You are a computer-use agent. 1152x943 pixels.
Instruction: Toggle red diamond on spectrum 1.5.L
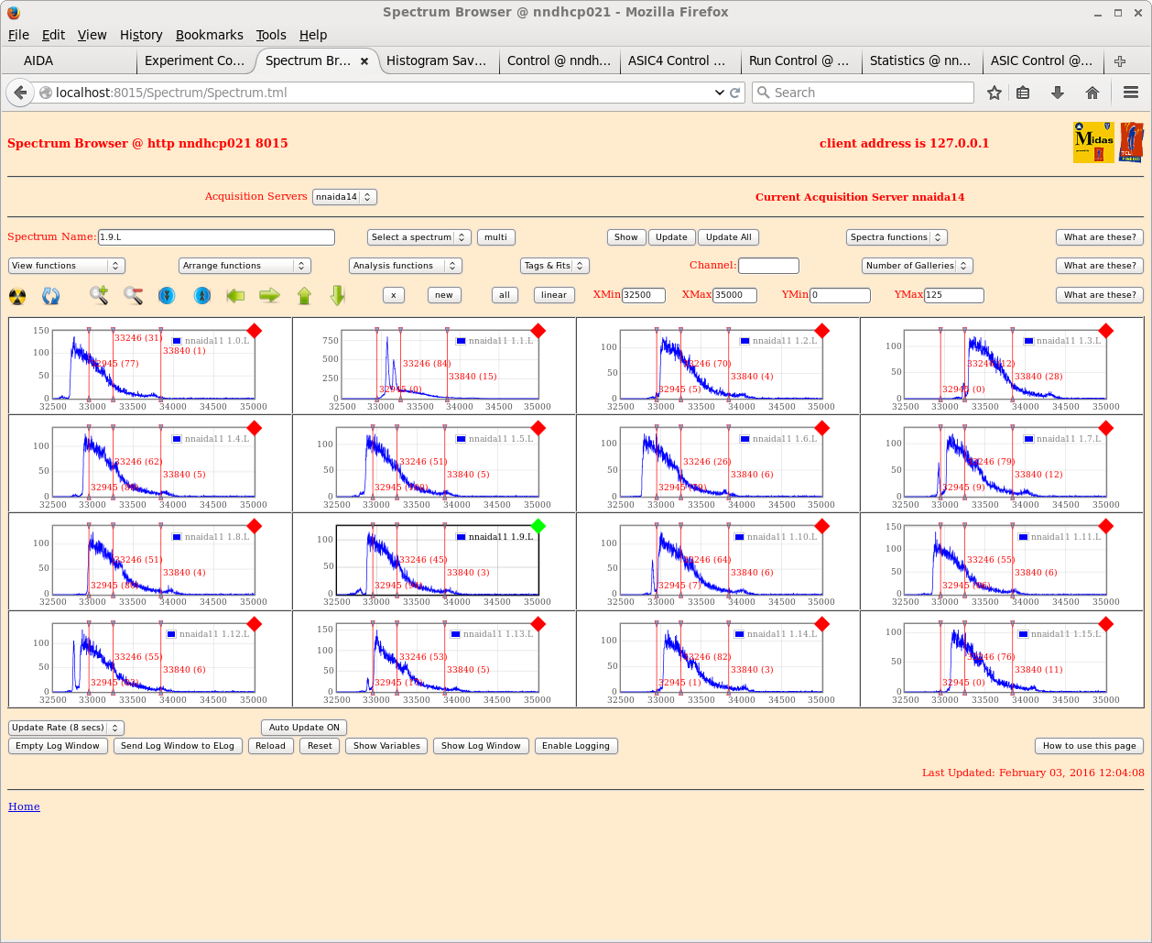pyautogui.click(x=538, y=428)
